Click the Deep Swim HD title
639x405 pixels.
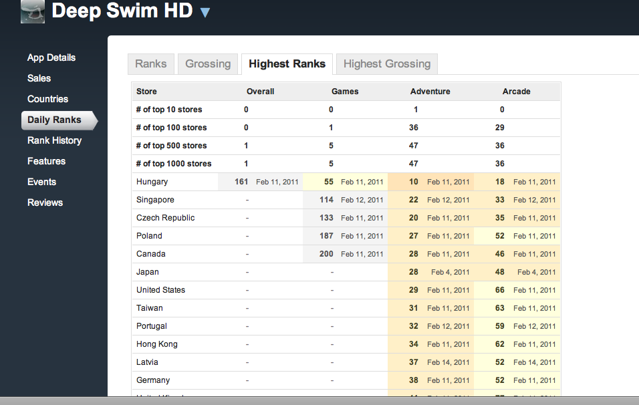pos(122,11)
